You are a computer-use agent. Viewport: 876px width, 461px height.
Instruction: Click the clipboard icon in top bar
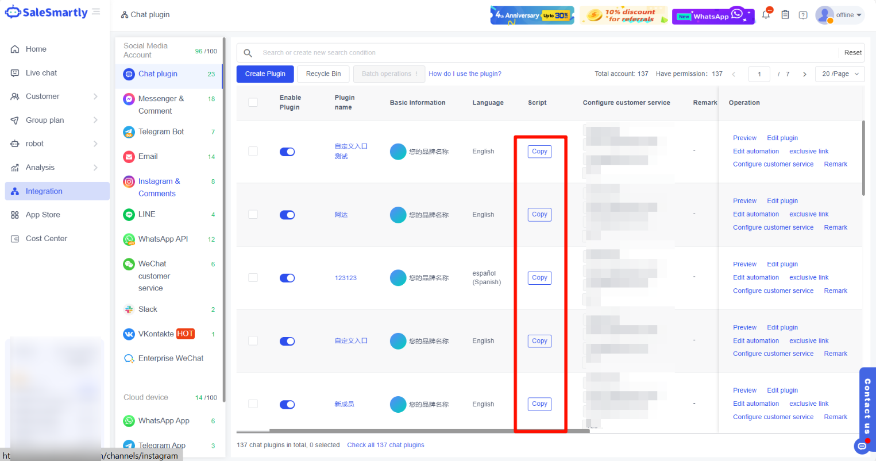point(785,15)
